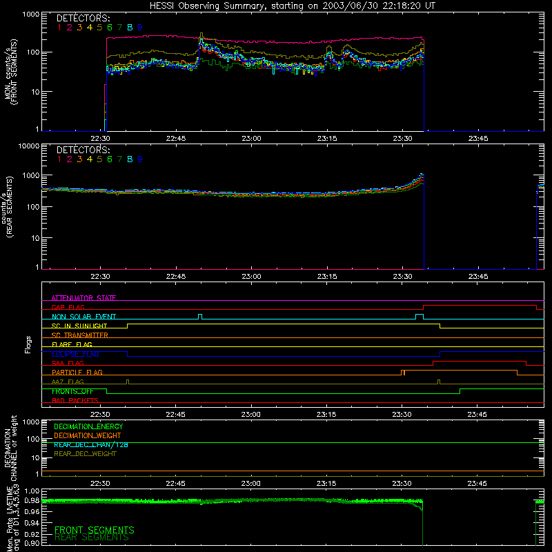Click the GAP_FLAG label
Image resolution: width=552 pixels, height=552 pixels.
pyautogui.click(x=68, y=307)
